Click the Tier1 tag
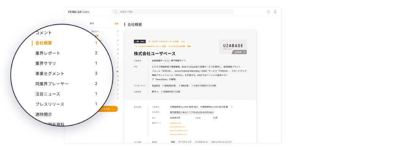Image resolution: width=395 pixels, height=150 pixels. (183, 41)
